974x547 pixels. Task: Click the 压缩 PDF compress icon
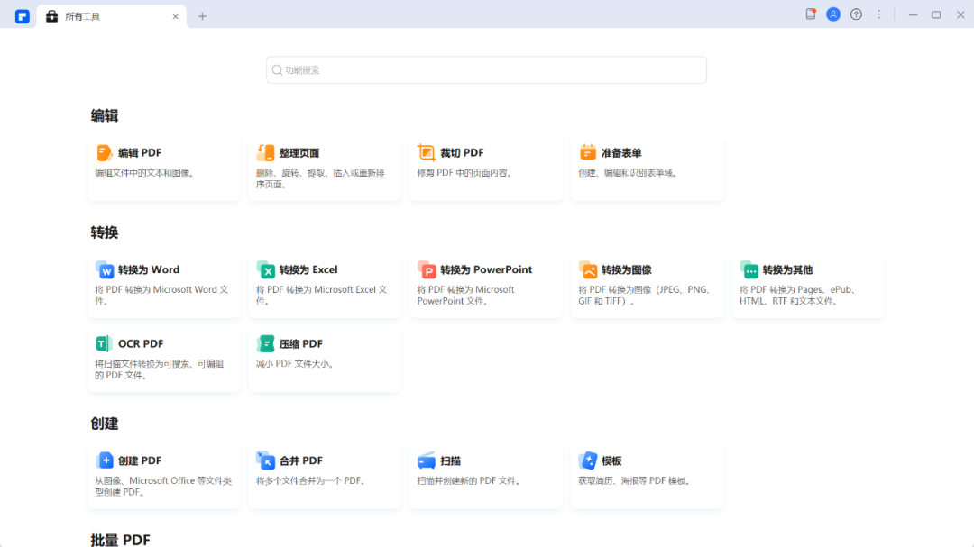[x=265, y=343]
